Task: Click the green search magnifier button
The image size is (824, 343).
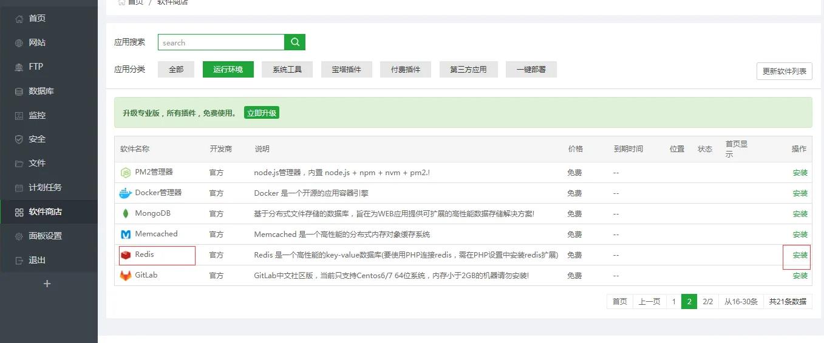Action: pyautogui.click(x=295, y=42)
